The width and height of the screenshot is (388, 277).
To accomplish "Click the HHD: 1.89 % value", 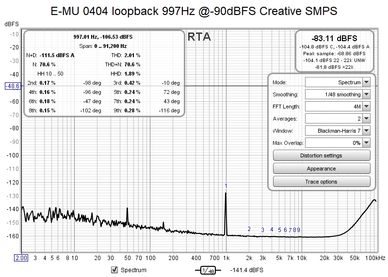I will [x=125, y=74].
